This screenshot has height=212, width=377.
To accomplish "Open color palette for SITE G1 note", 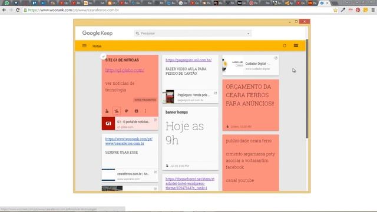I will [x=127, y=111].
